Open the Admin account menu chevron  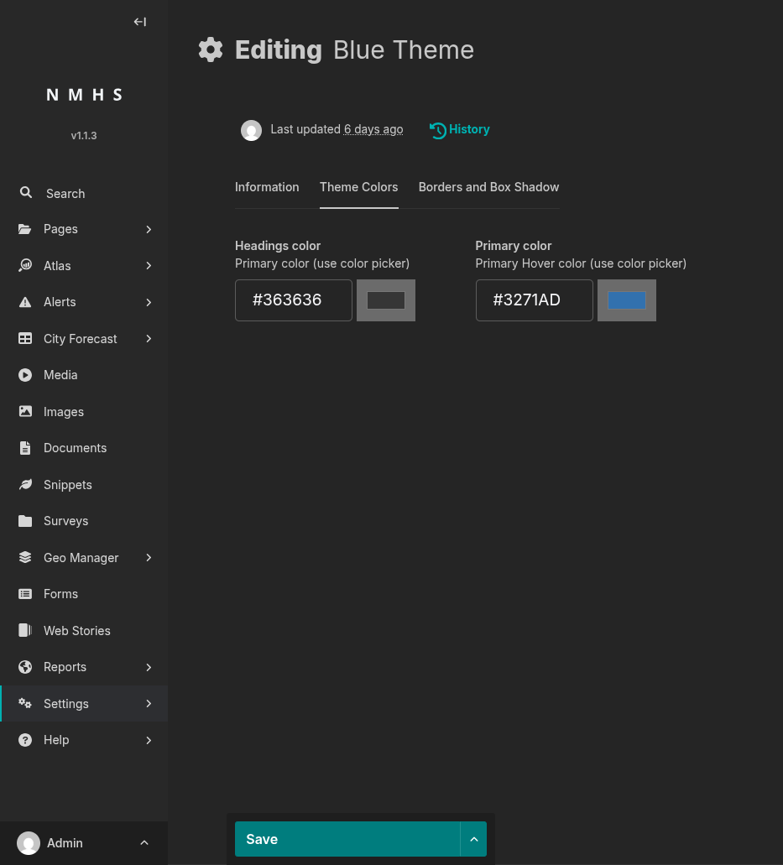[144, 843]
